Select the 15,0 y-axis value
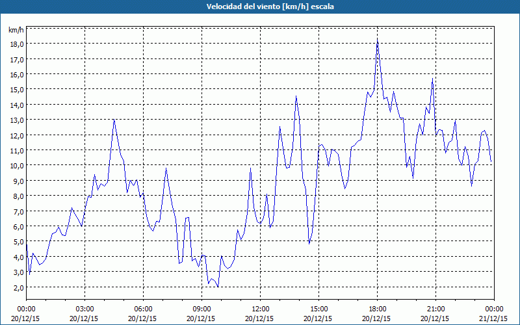The image size is (520, 325). pos(18,90)
